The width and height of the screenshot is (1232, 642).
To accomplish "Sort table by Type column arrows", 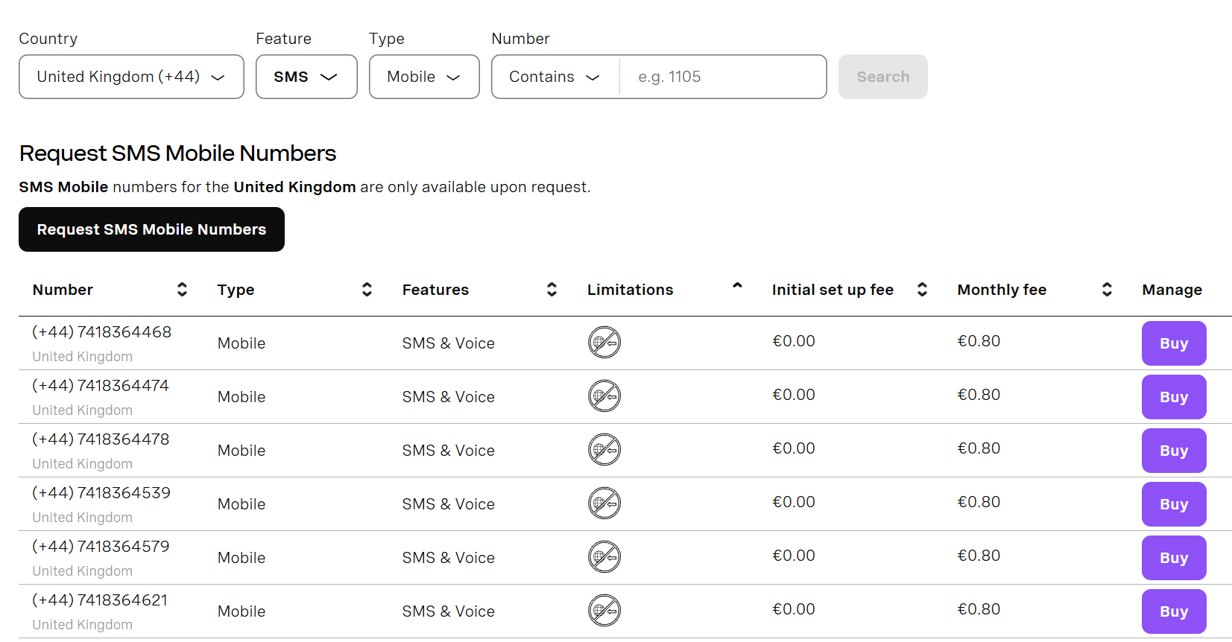I will pos(367,290).
